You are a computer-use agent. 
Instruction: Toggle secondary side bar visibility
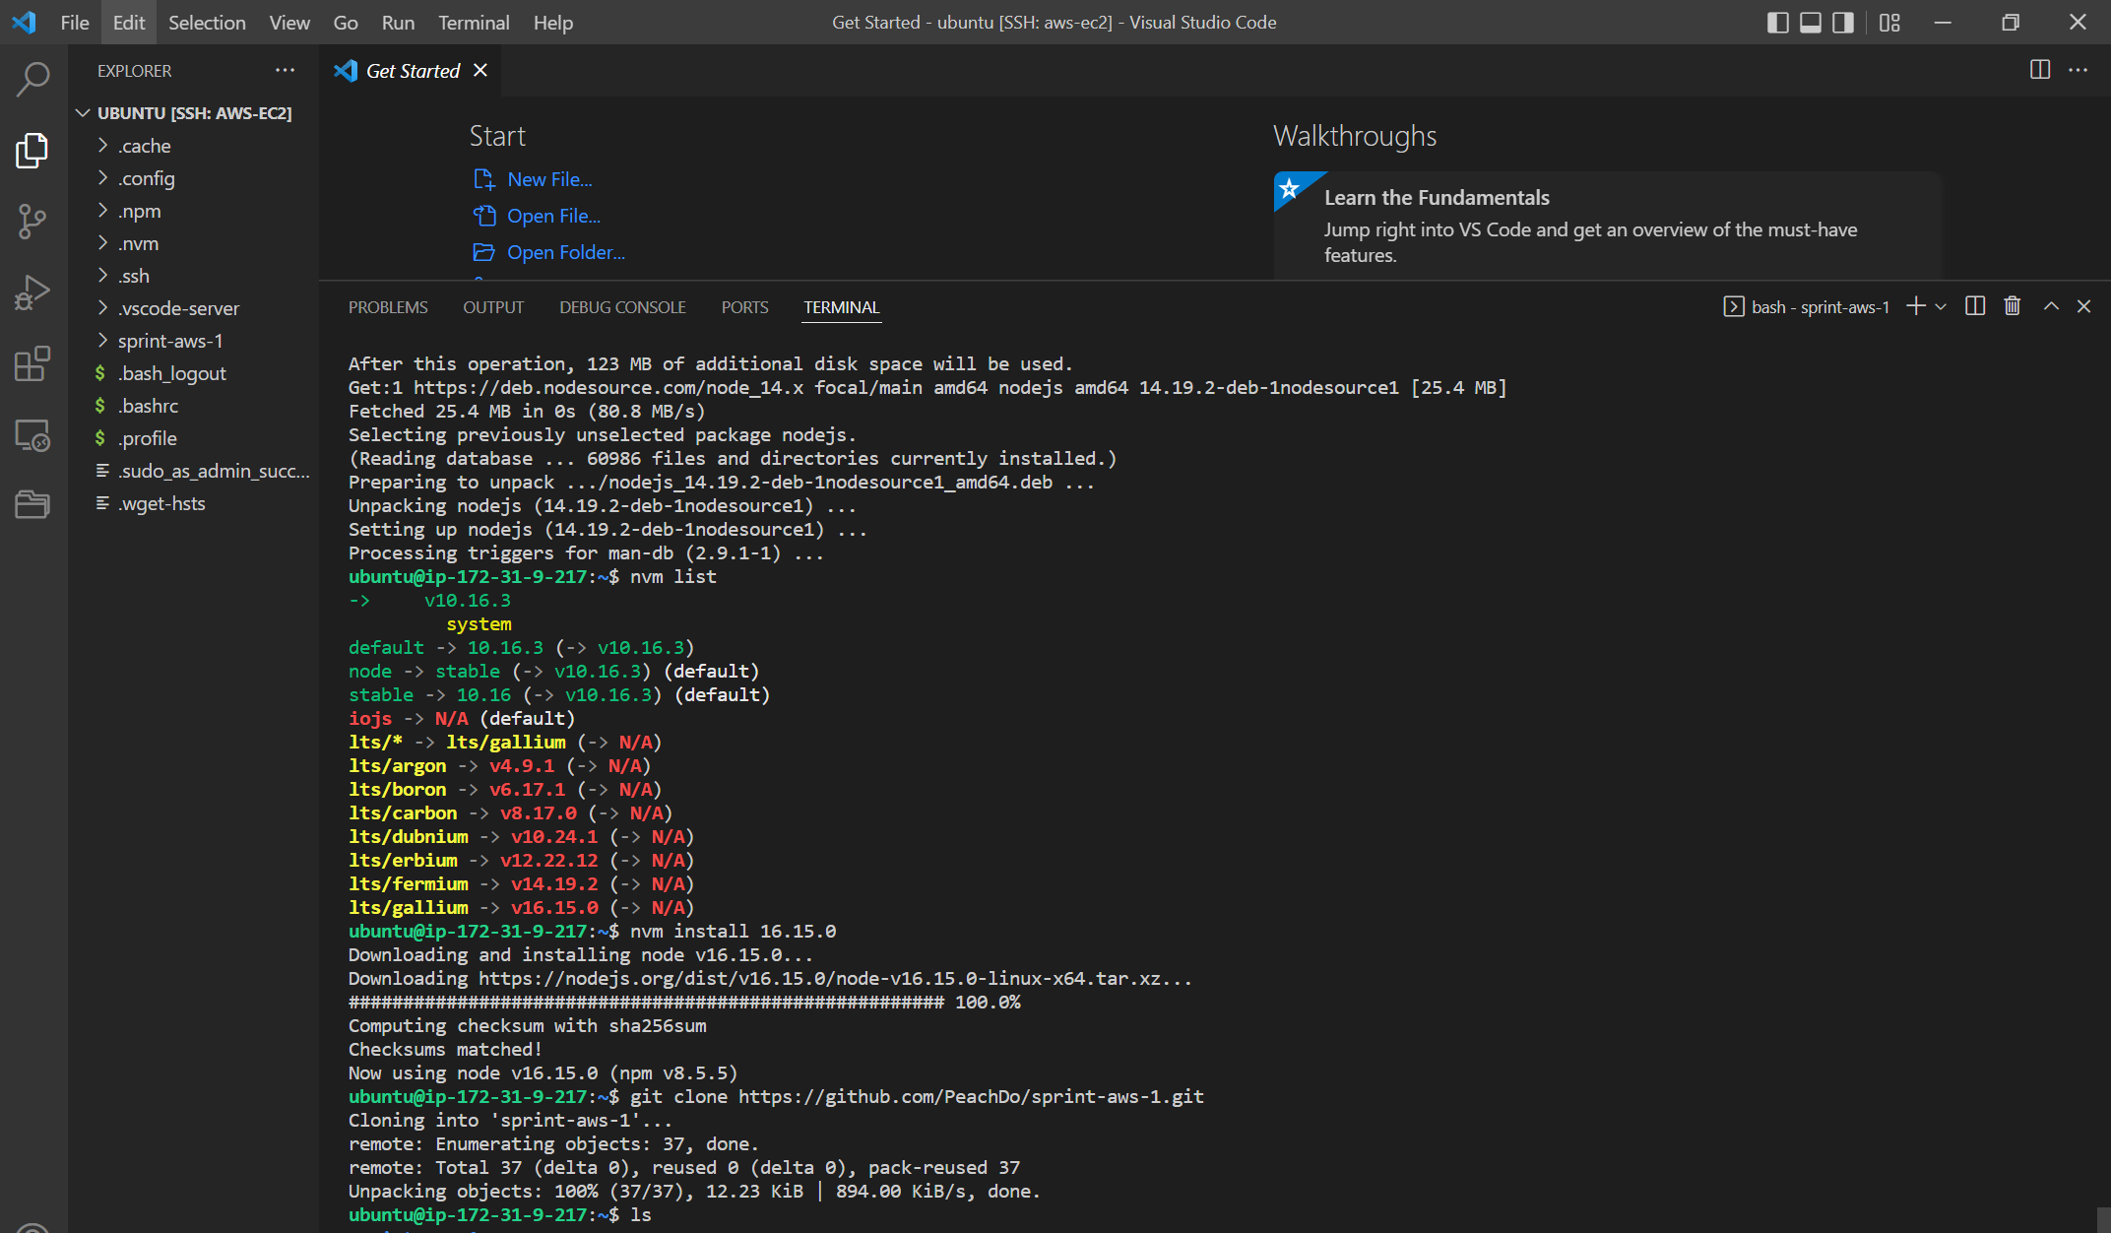[x=1843, y=23]
